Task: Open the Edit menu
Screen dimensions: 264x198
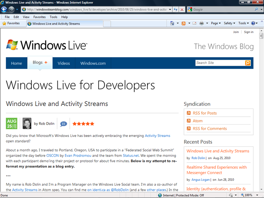Action: click(x=16, y=17)
